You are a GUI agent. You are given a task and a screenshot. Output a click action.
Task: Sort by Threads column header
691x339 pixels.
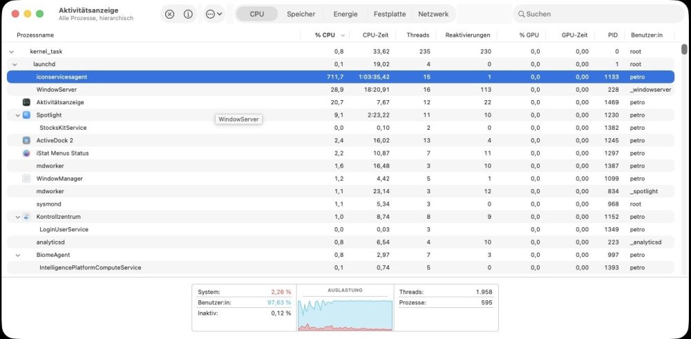(418, 35)
